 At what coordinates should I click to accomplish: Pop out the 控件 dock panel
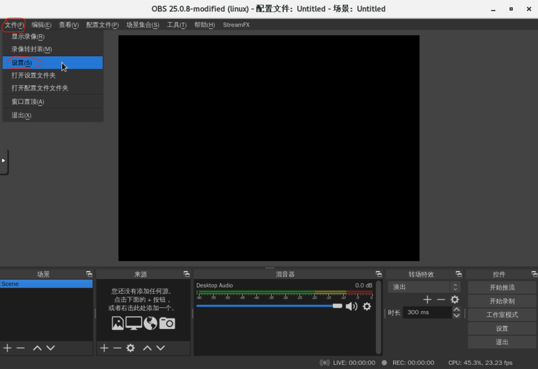click(534, 274)
